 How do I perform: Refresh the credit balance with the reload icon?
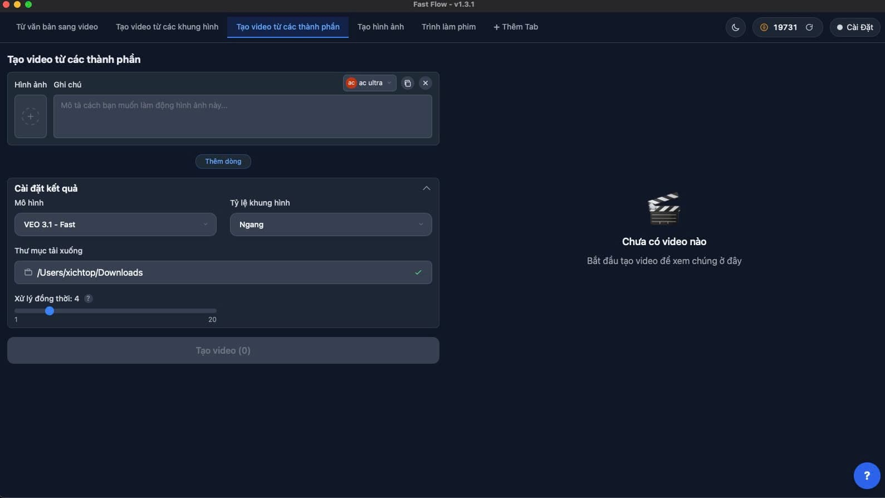pyautogui.click(x=809, y=27)
